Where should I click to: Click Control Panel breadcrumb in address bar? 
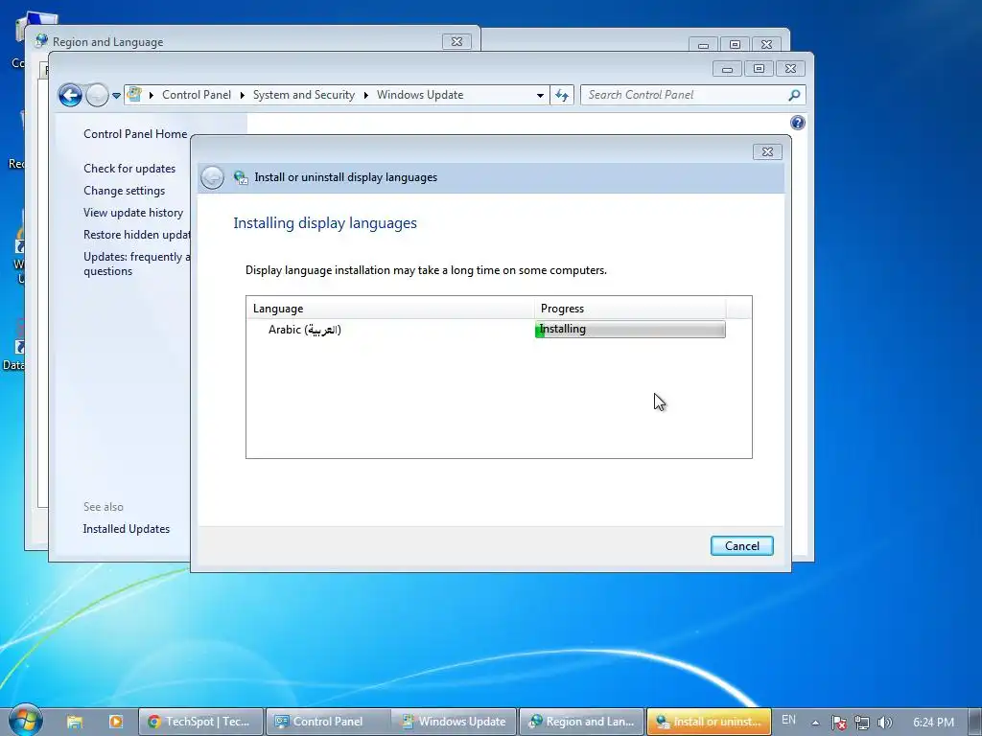click(x=196, y=95)
